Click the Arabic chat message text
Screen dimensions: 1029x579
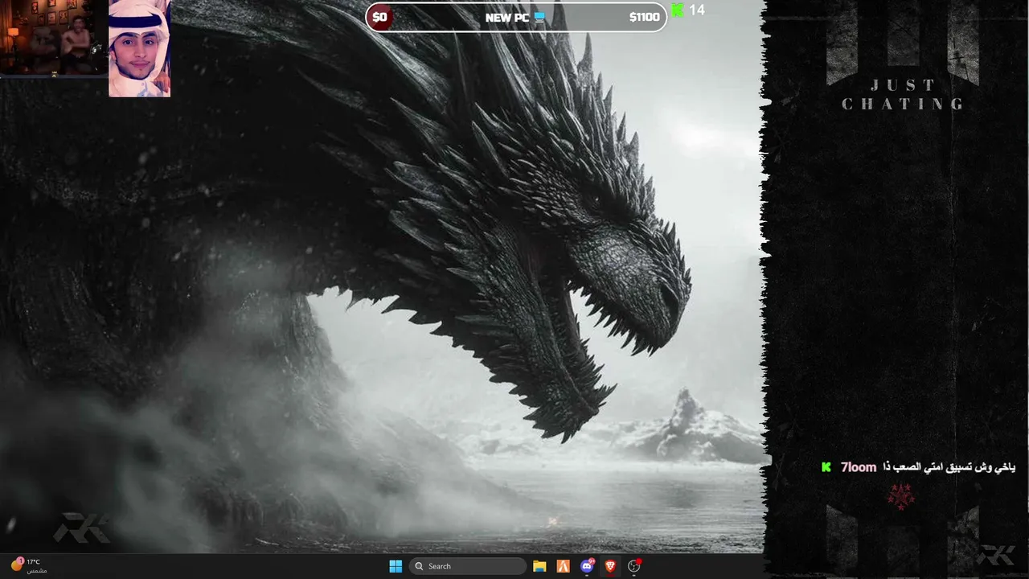[x=949, y=467]
